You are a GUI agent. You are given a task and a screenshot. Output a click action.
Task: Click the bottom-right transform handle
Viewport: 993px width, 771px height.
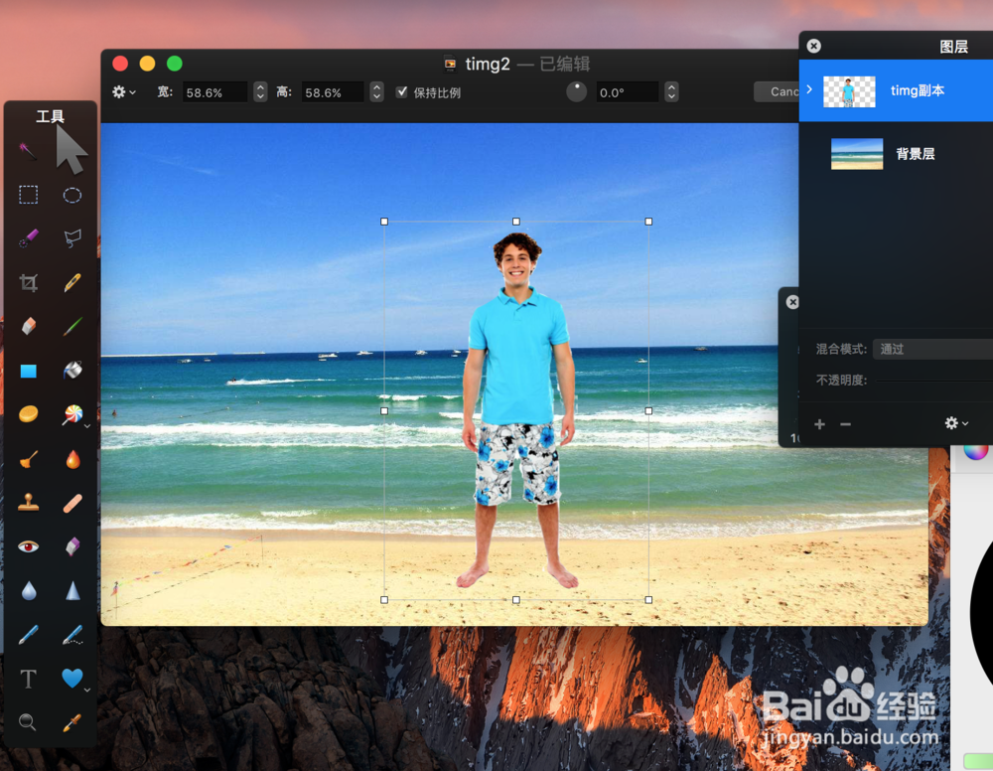click(648, 599)
